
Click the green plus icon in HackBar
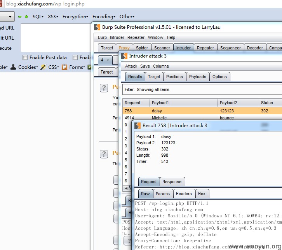26,17
